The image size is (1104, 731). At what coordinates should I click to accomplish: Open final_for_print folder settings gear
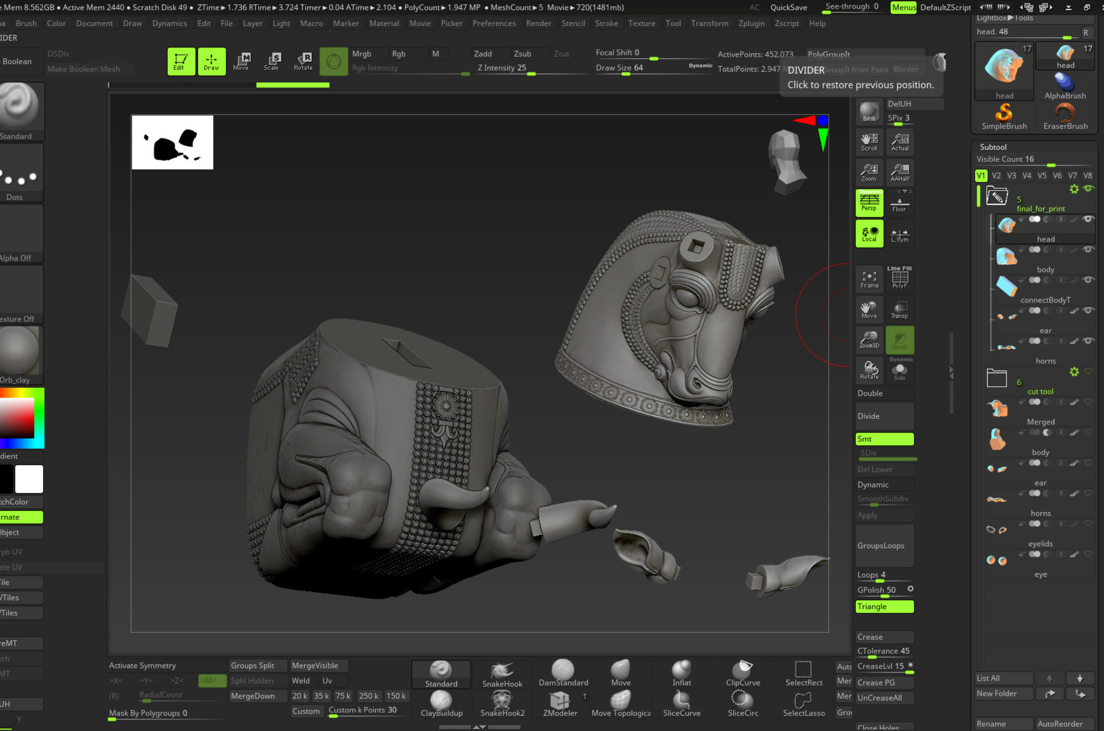[1074, 189]
